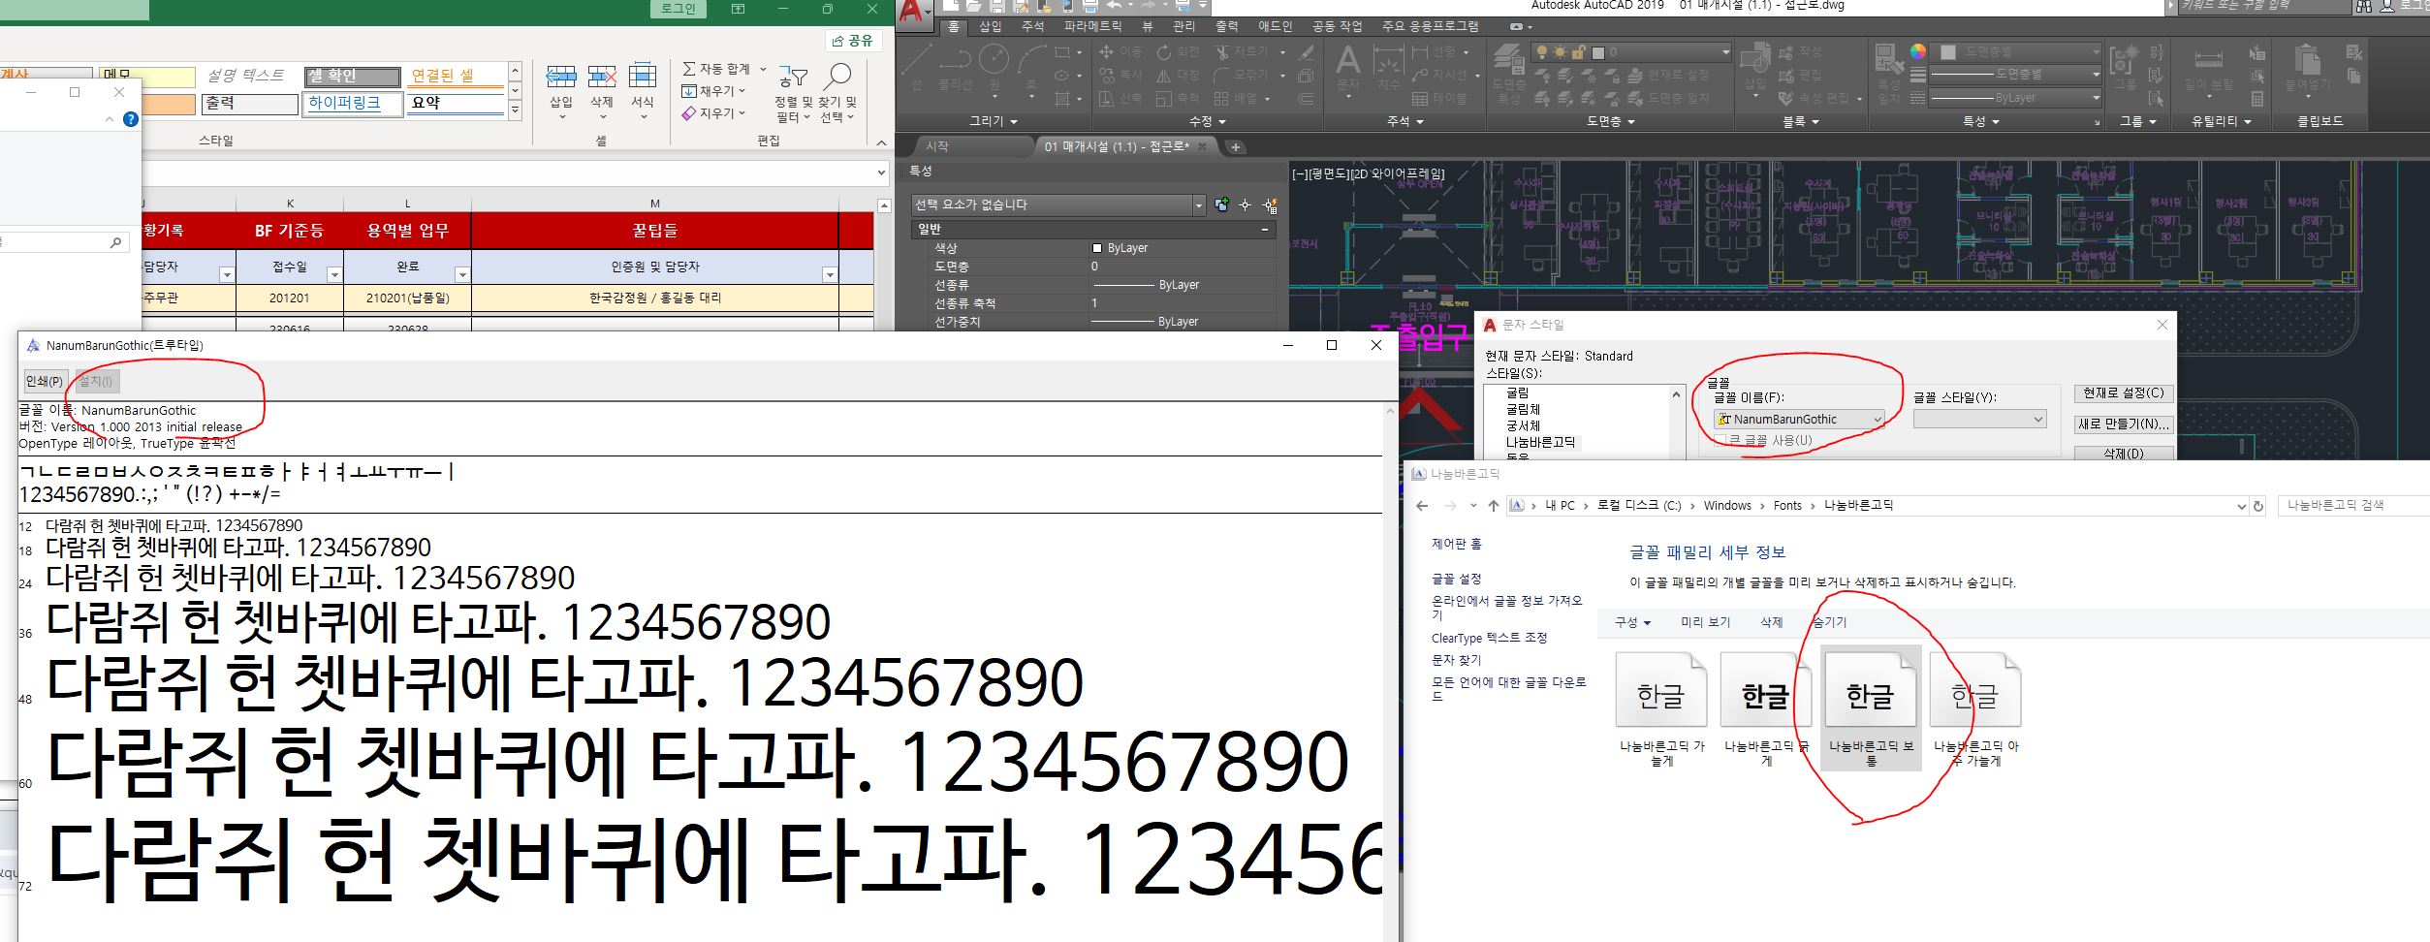Open filter dropdown on 완료 column header

pos(462,275)
